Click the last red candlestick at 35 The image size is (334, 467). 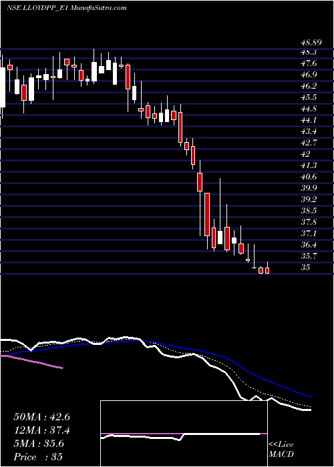coord(267,270)
